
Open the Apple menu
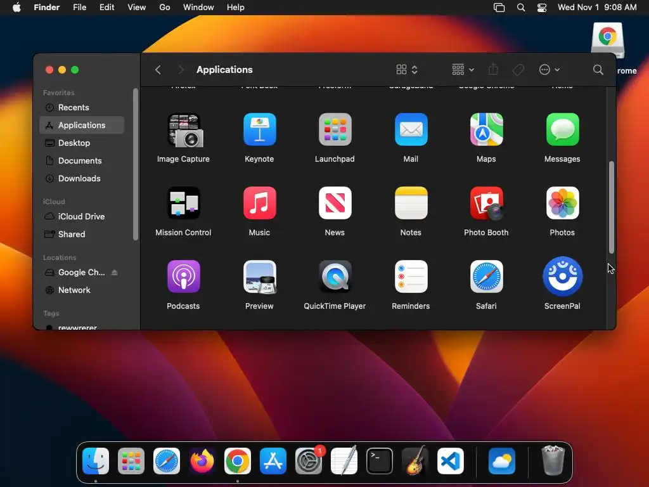pyautogui.click(x=16, y=8)
